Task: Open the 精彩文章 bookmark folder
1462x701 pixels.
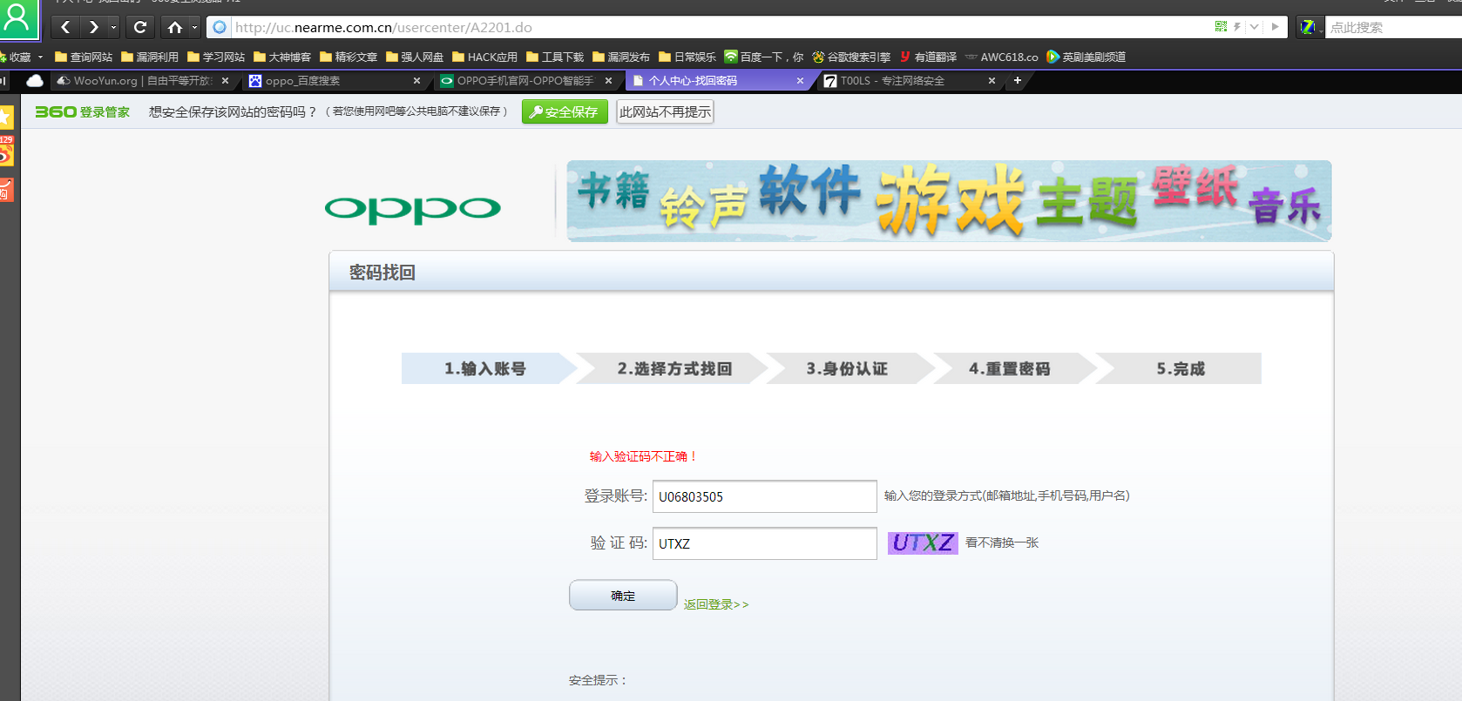Action: tap(349, 57)
